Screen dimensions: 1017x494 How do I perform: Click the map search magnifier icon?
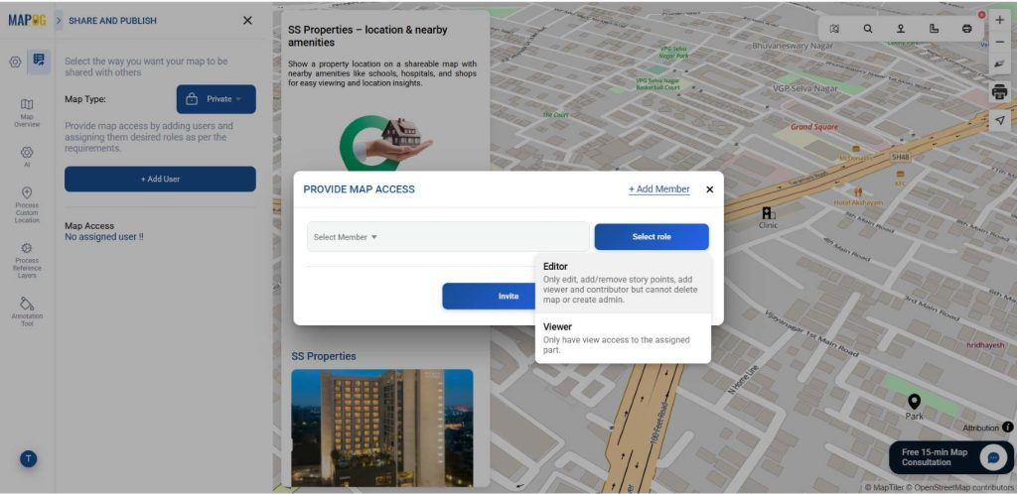point(868,29)
